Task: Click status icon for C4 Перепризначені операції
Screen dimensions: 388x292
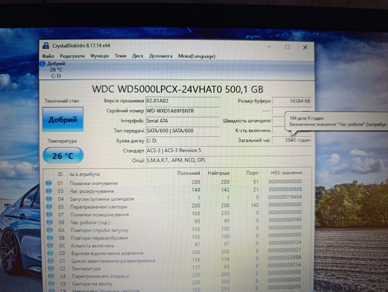Action: 51,276
